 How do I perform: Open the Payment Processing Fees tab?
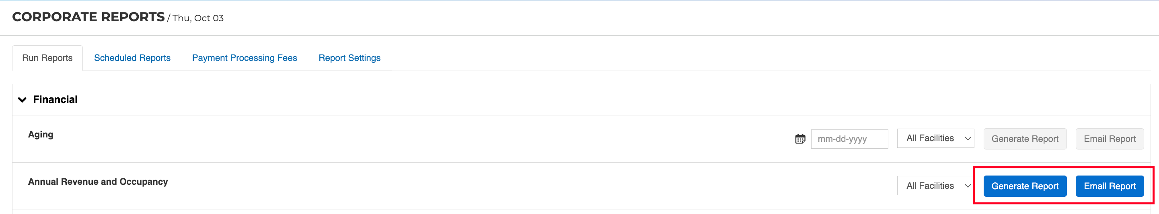pyautogui.click(x=245, y=58)
